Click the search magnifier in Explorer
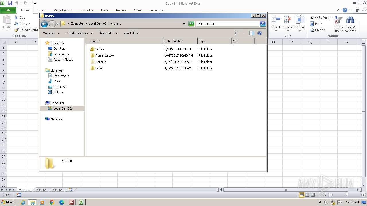 tap(263, 24)
